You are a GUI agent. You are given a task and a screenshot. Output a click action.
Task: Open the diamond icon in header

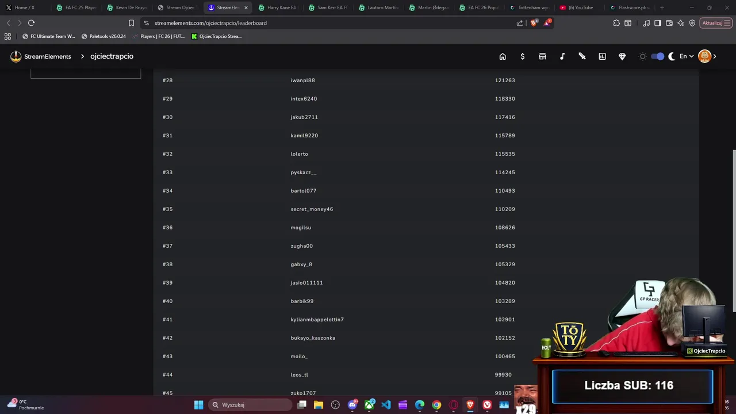622,56
